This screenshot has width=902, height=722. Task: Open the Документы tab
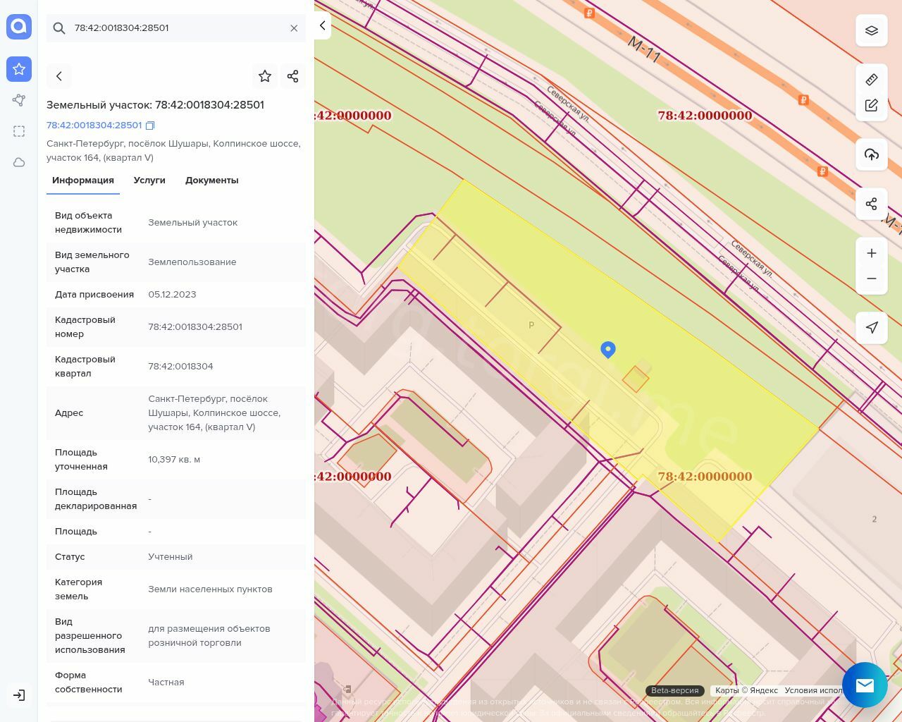coord(211,180)
